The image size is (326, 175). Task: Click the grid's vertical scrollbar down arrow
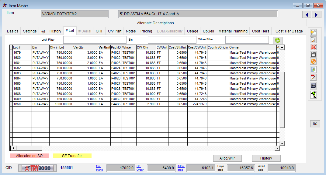(282, 143)
